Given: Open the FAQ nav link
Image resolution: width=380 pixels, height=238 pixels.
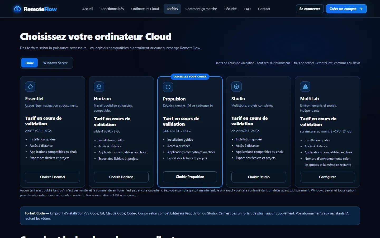Looking at the screenshot, I should (248, 9).
